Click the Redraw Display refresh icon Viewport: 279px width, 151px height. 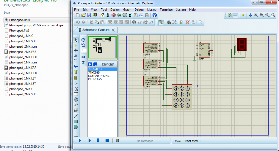(x=230, y=15)
